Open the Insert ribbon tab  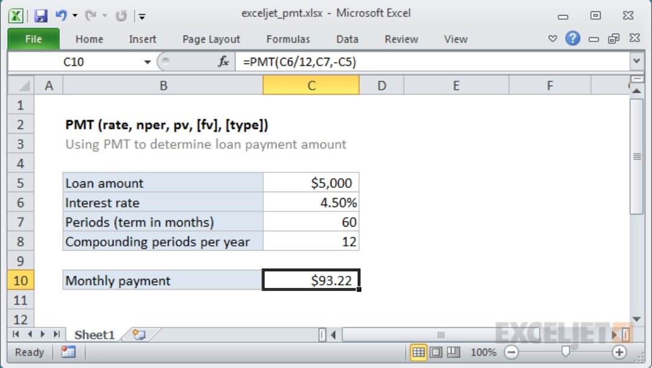click(142, 39)
